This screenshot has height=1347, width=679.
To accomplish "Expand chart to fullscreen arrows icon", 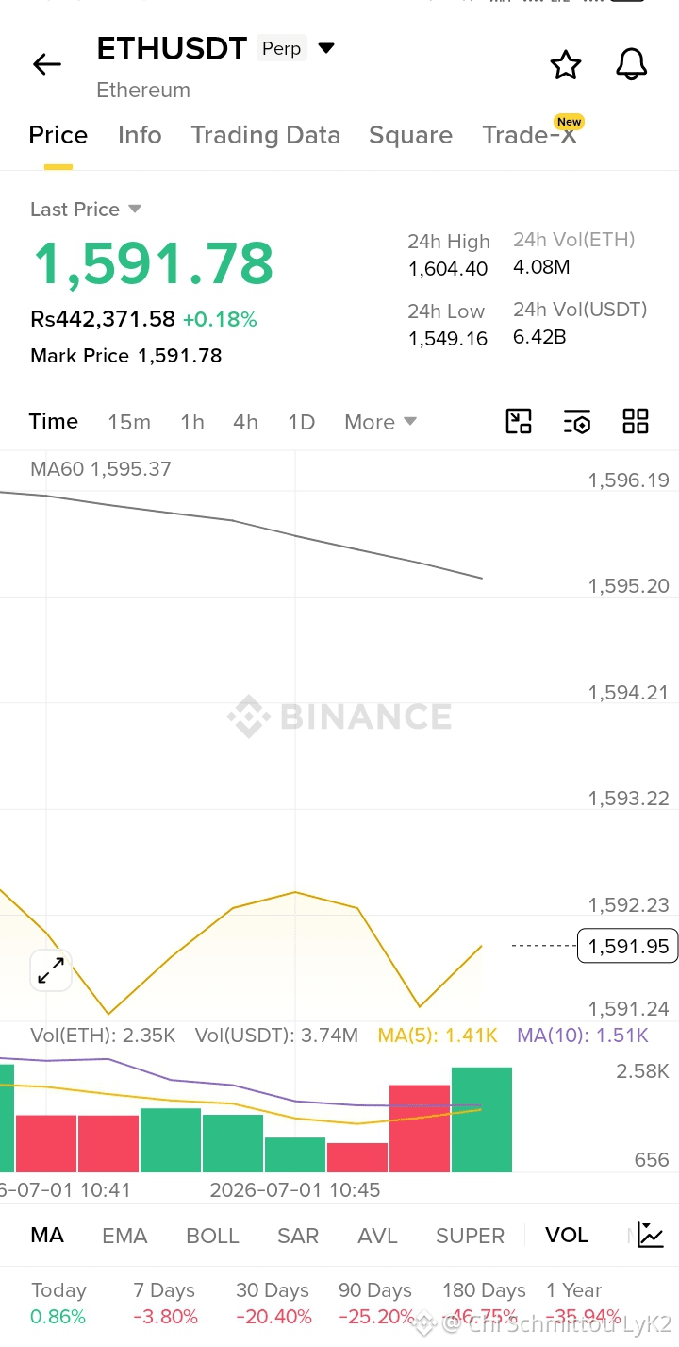I will tap(51, 970).
